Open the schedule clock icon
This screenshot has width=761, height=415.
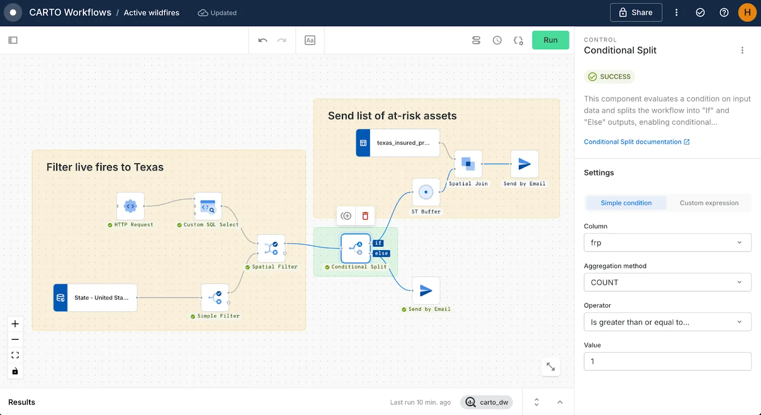click(497, 40)
